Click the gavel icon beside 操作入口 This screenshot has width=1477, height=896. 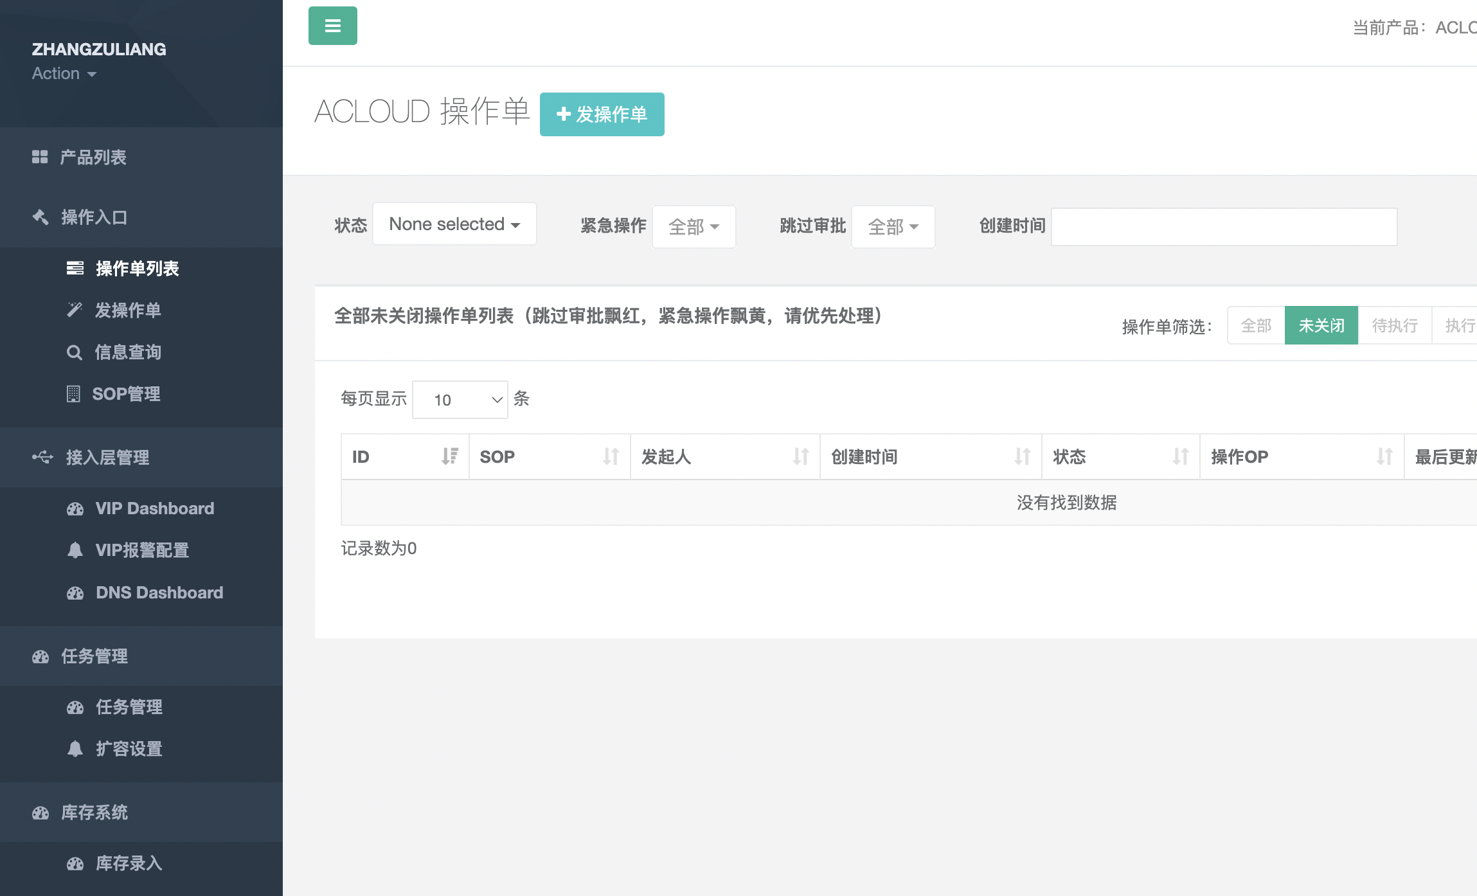pos(40,217)
